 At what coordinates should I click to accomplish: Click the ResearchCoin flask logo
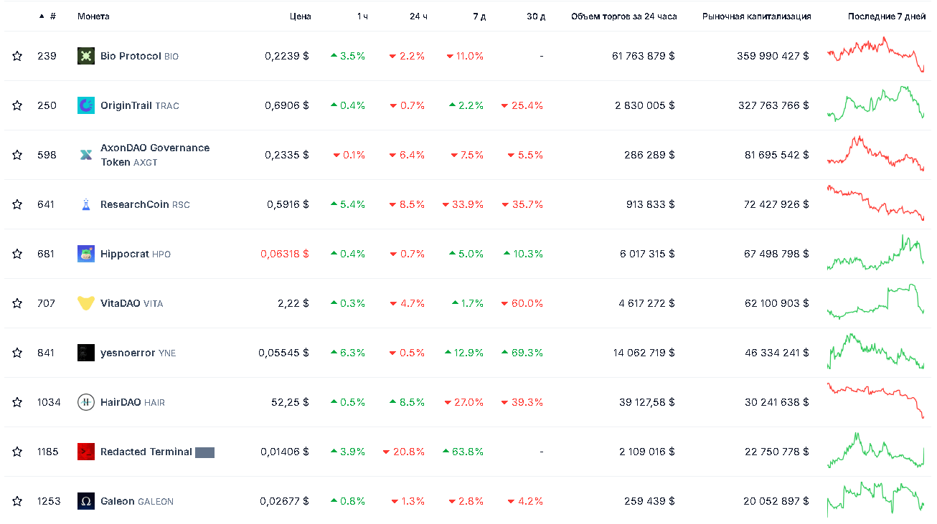coord(86,204)
